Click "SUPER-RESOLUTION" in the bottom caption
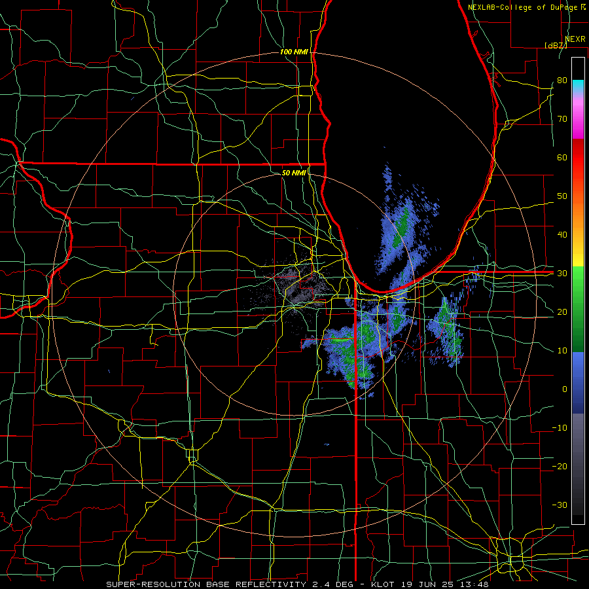Viewport: 589px width, 589px height. click(153, 584)
